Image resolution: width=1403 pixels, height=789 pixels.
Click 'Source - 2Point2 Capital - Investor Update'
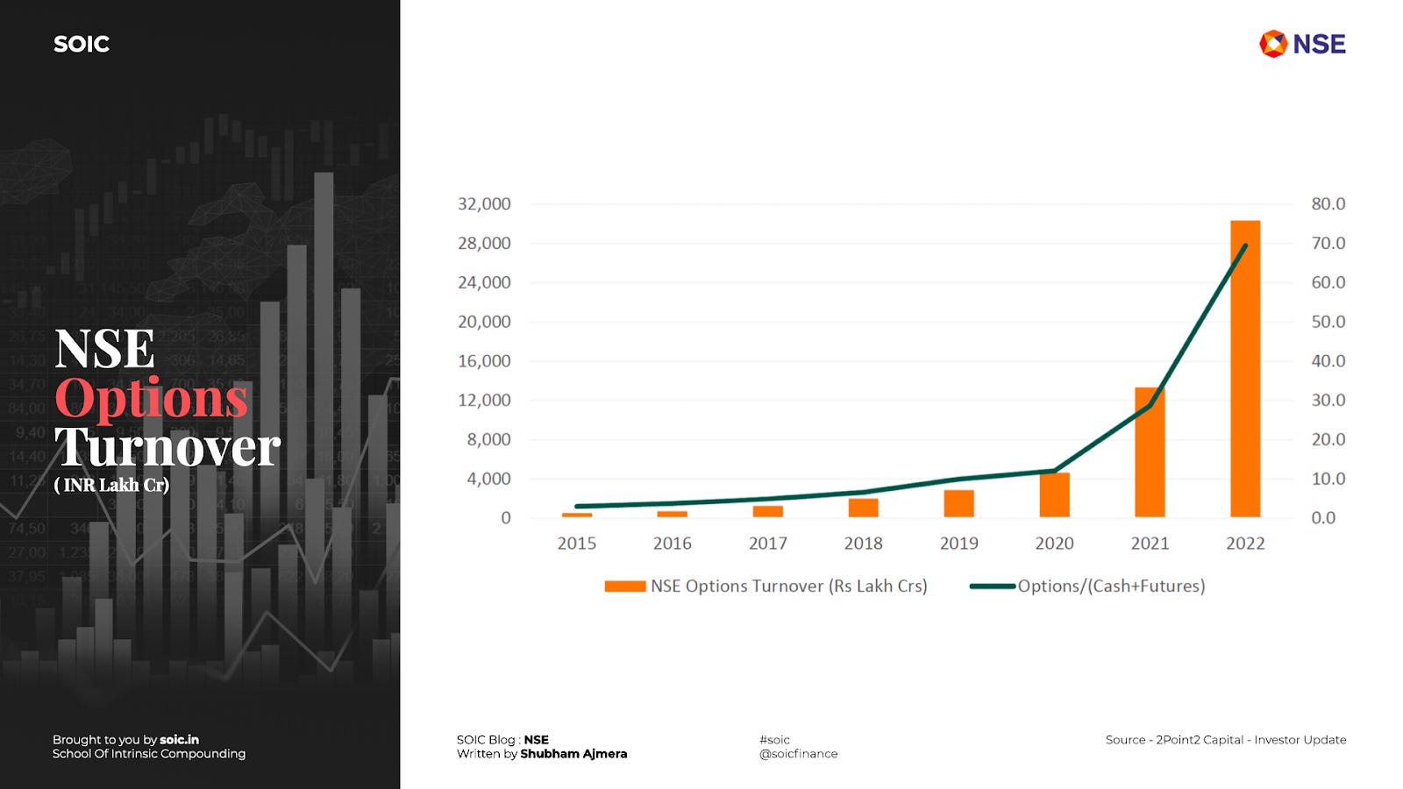[1226, 740]
